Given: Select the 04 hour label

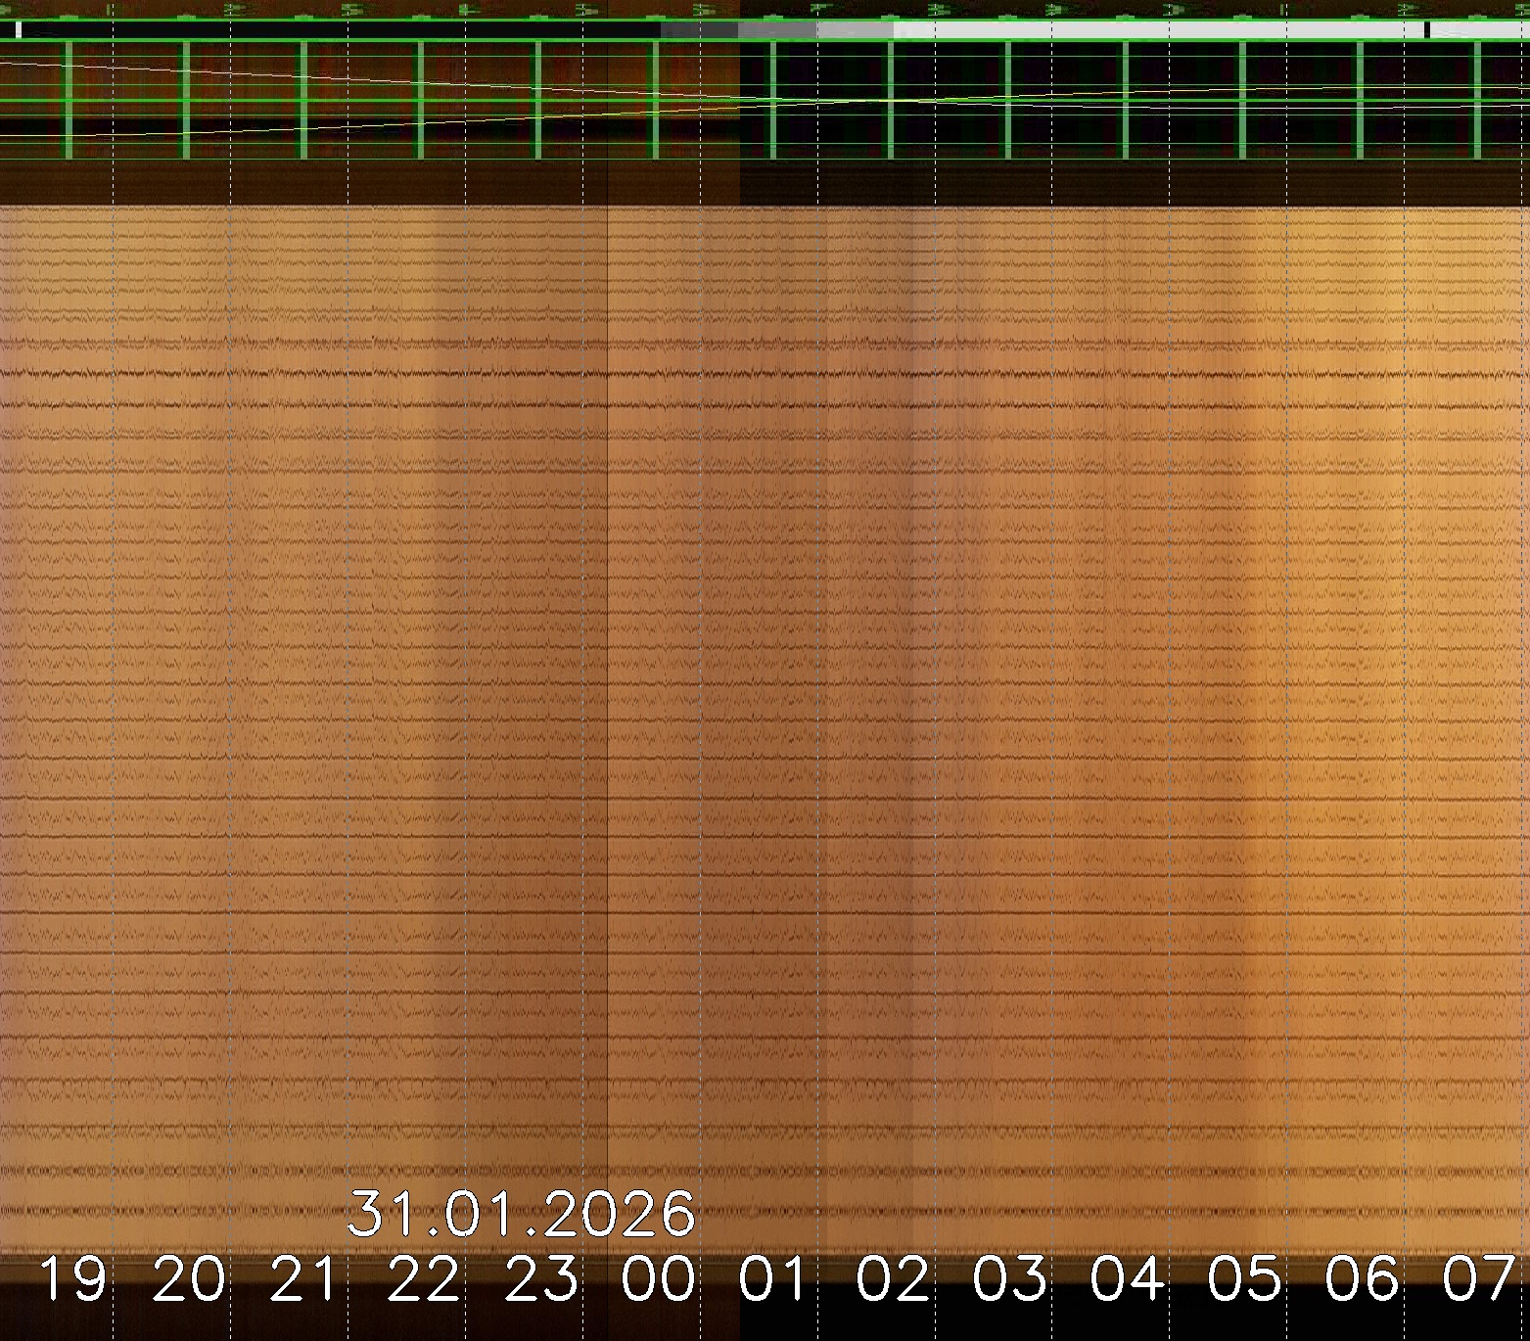Looking at the screenshot, I should click(1128, 1280).
